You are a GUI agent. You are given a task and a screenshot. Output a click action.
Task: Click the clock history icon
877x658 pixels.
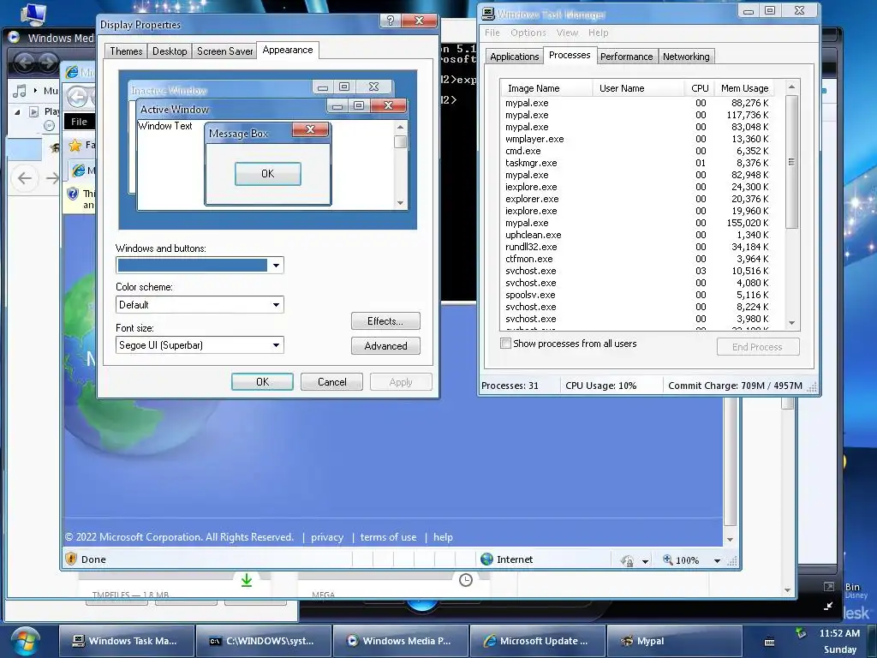[465, 580]
